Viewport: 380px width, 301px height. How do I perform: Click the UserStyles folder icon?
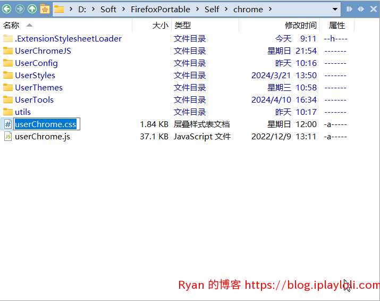[x=8, y=75]
